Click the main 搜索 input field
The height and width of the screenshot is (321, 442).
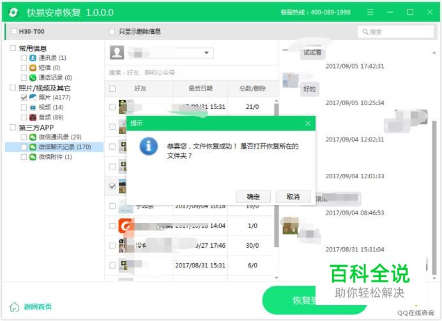click(396, 32)
